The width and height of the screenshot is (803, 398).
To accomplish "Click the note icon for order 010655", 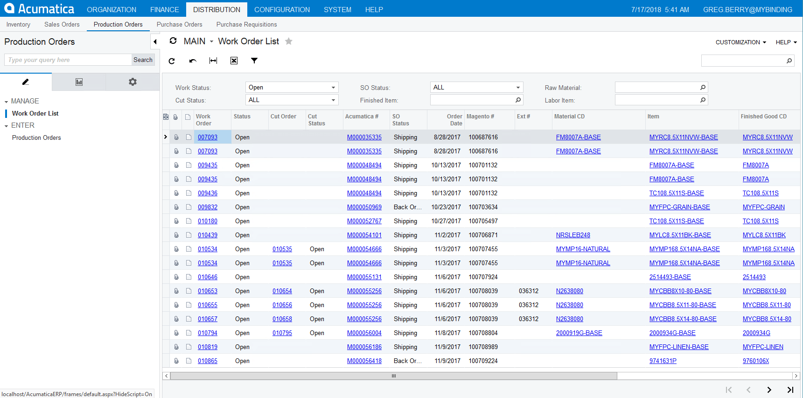I will coord(189,305).
